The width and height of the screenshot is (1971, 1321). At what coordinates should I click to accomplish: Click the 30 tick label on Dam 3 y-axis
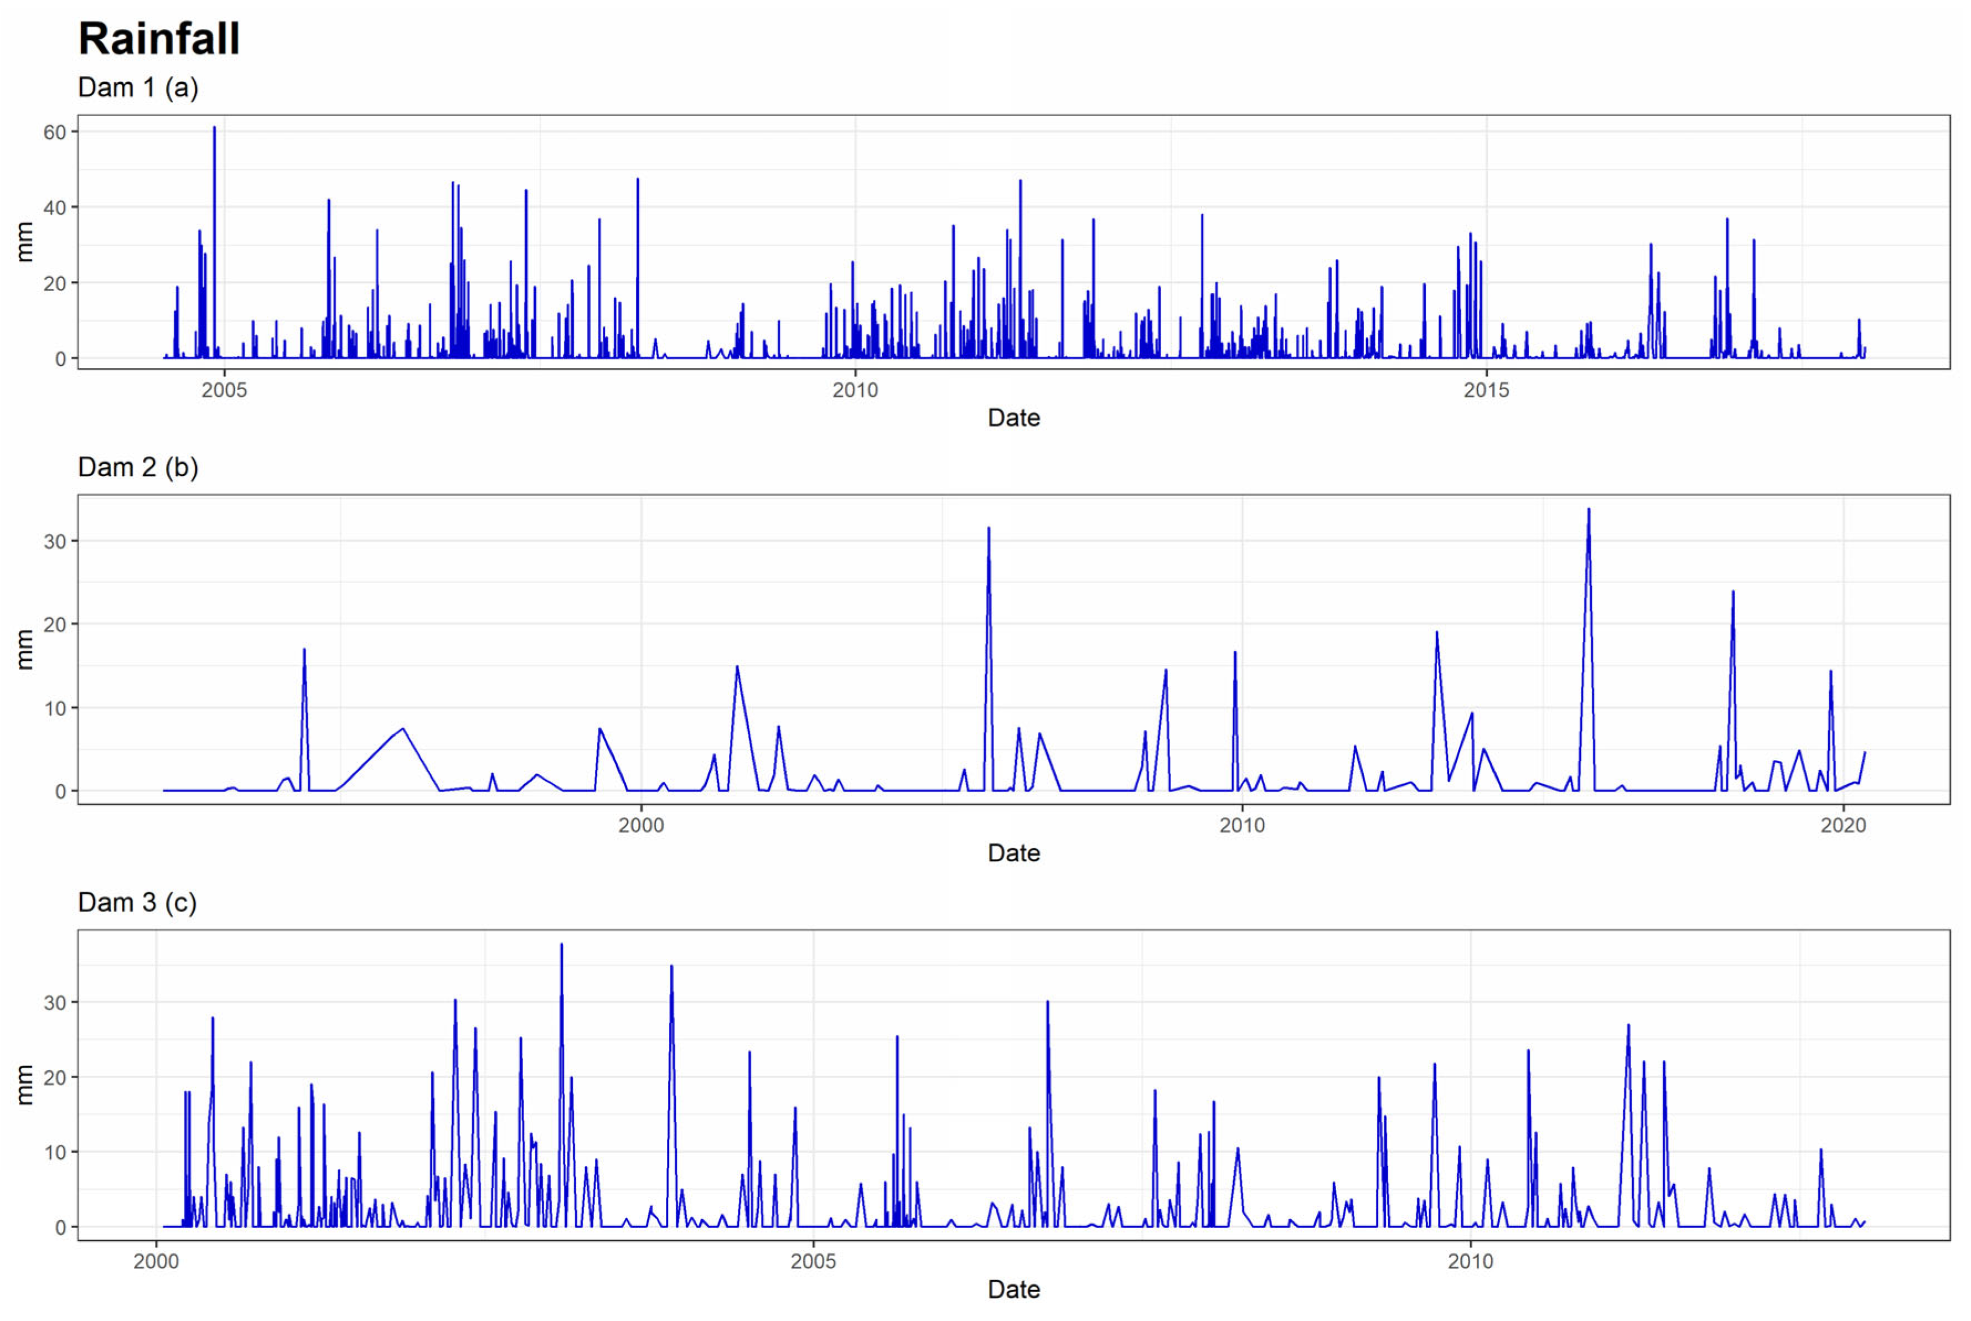click(x=55, y=1003)
